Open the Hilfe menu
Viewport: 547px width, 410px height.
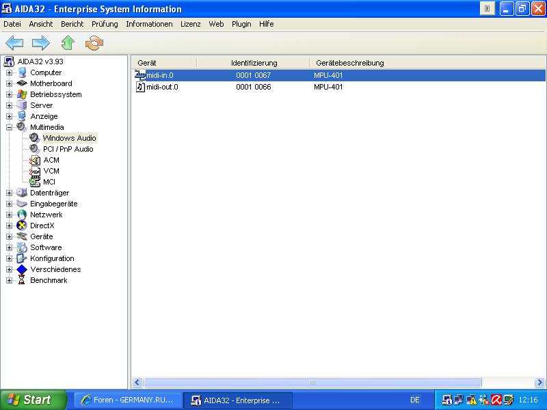pos(266,24)
